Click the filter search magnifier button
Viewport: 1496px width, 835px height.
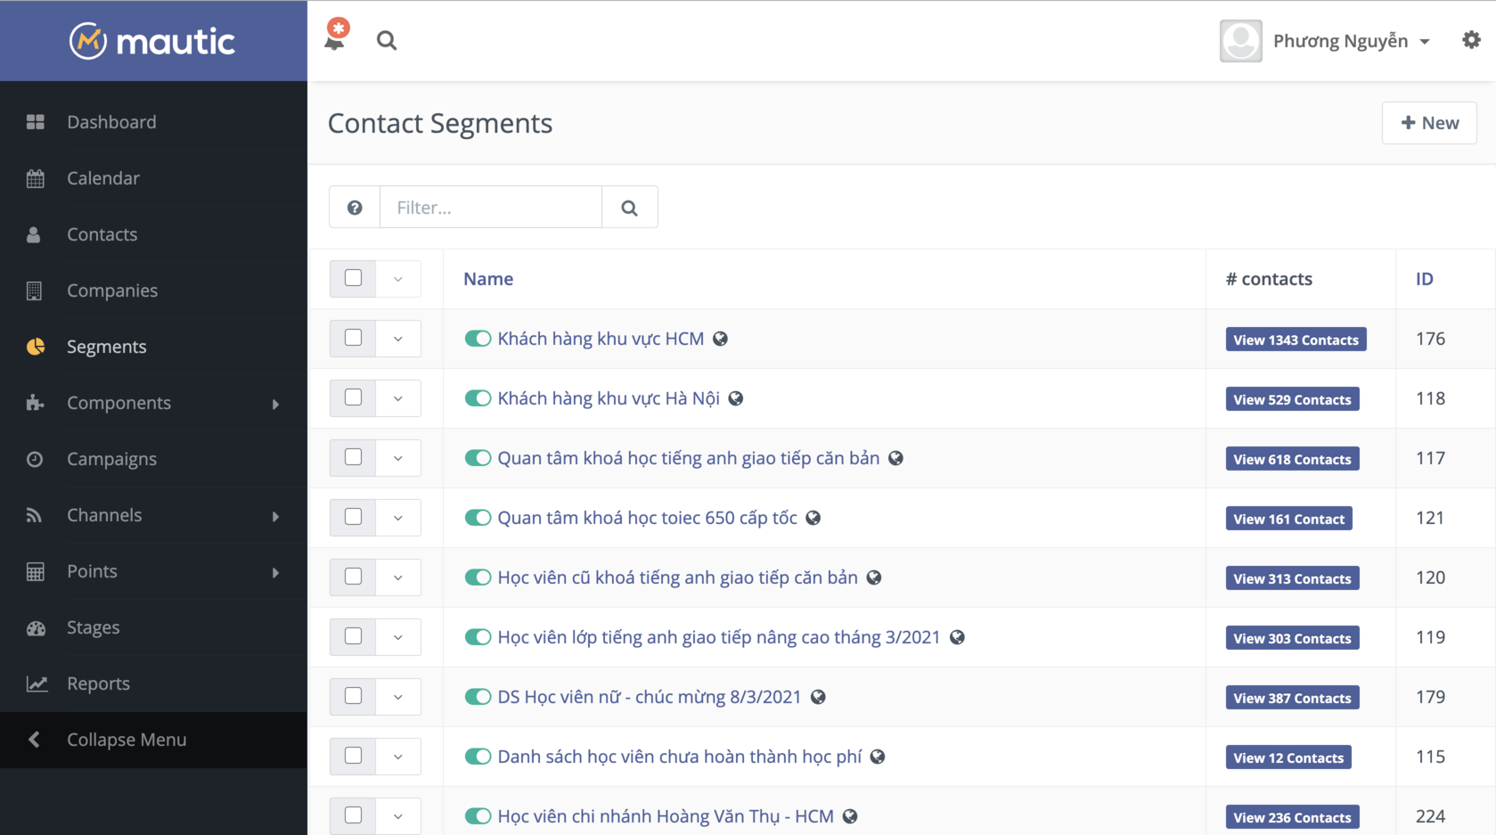click(629, 208)
